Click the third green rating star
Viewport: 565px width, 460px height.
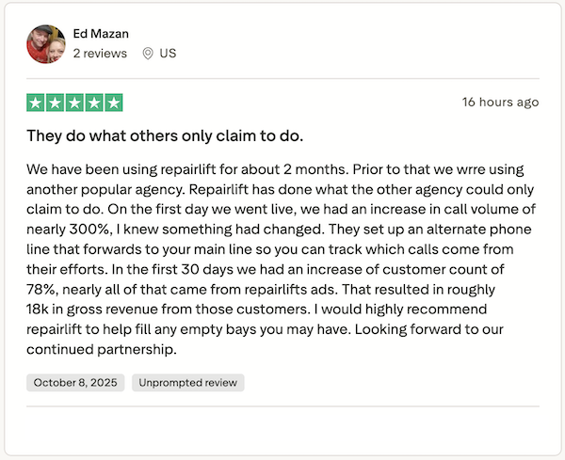tap(75, 103)
